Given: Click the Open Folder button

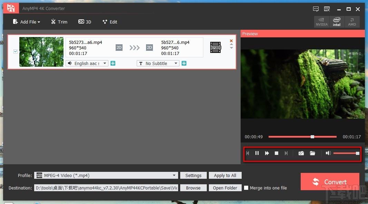Looking at the screenshot, I should tap(225, 188).
